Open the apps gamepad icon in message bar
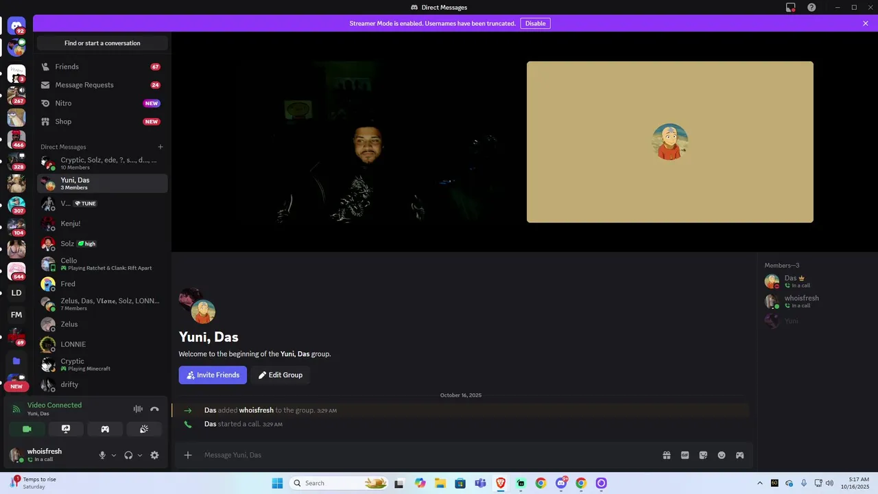 (740, 455)
